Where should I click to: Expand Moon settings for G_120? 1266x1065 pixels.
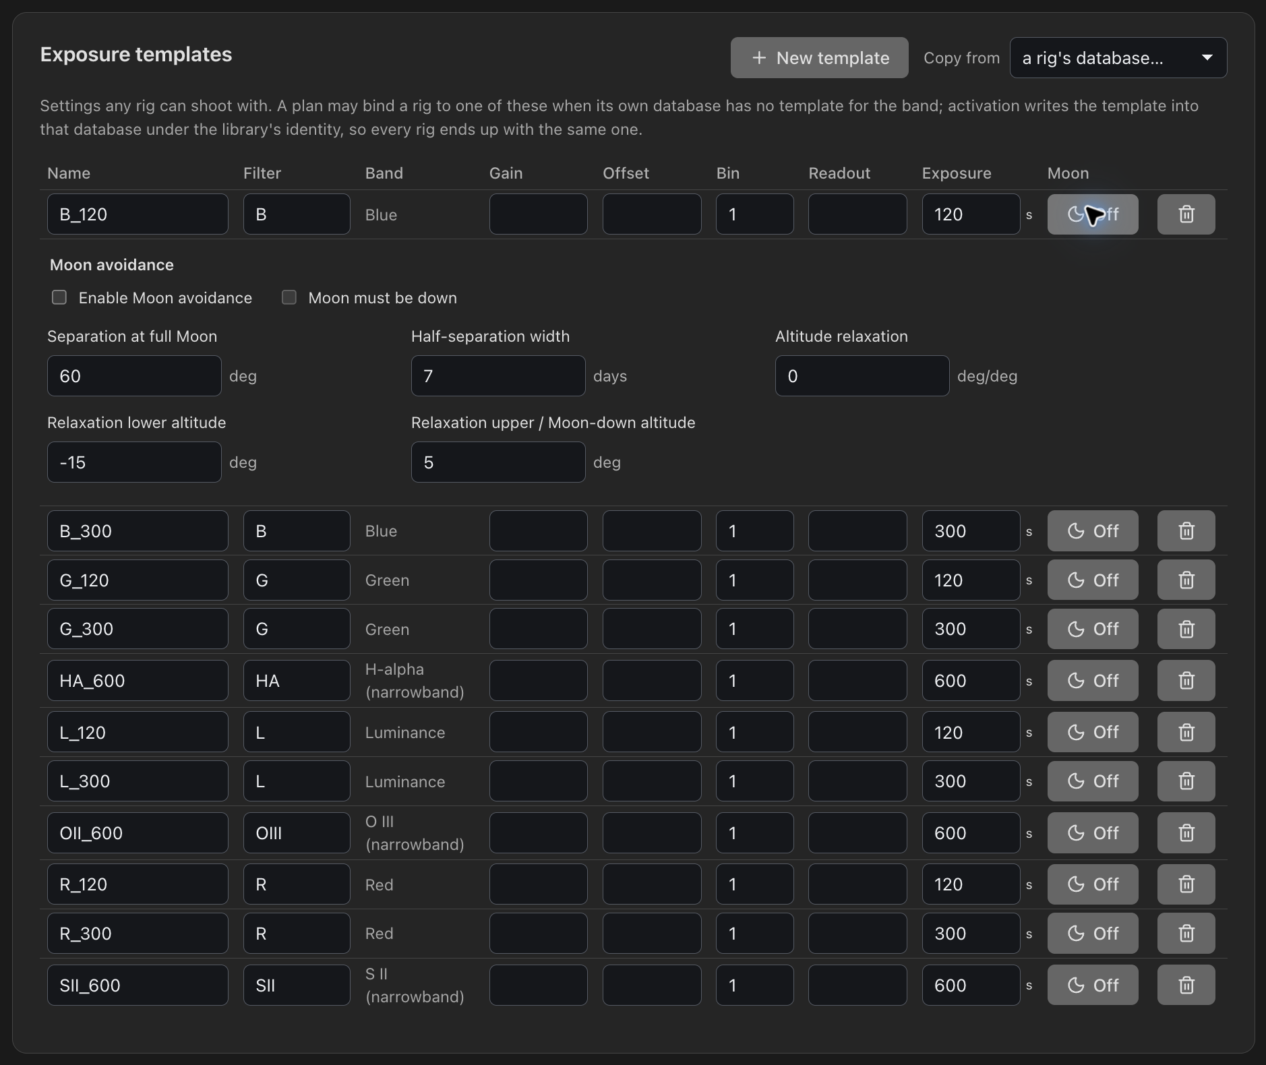(1093, 580)
